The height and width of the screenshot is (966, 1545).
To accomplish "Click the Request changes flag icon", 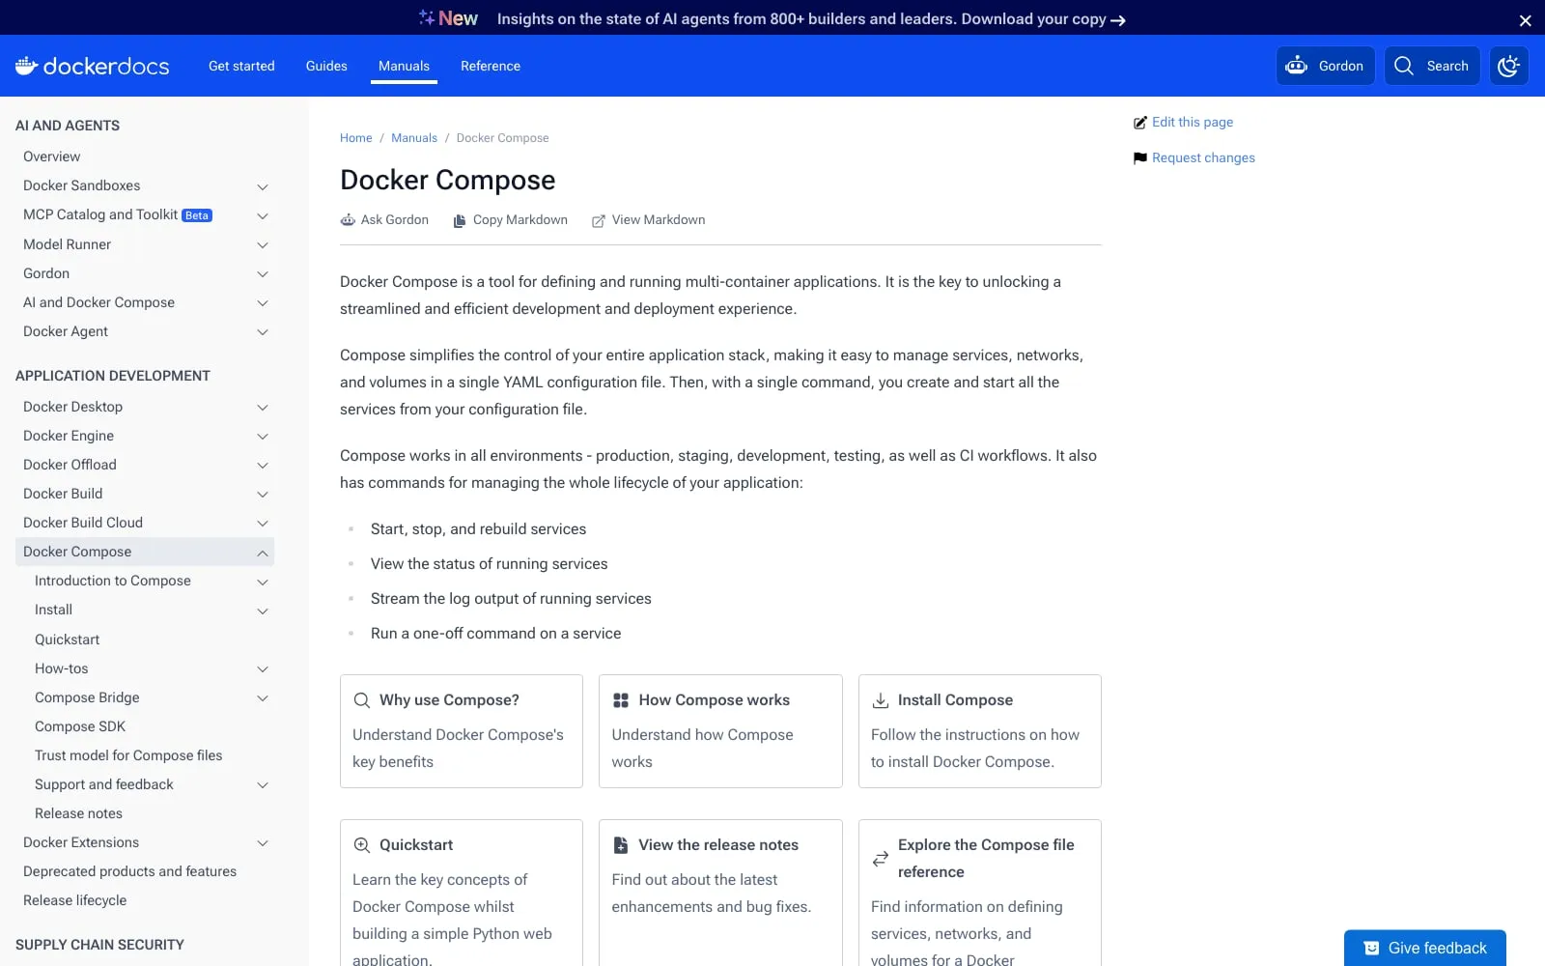I will pos(1140,158).
